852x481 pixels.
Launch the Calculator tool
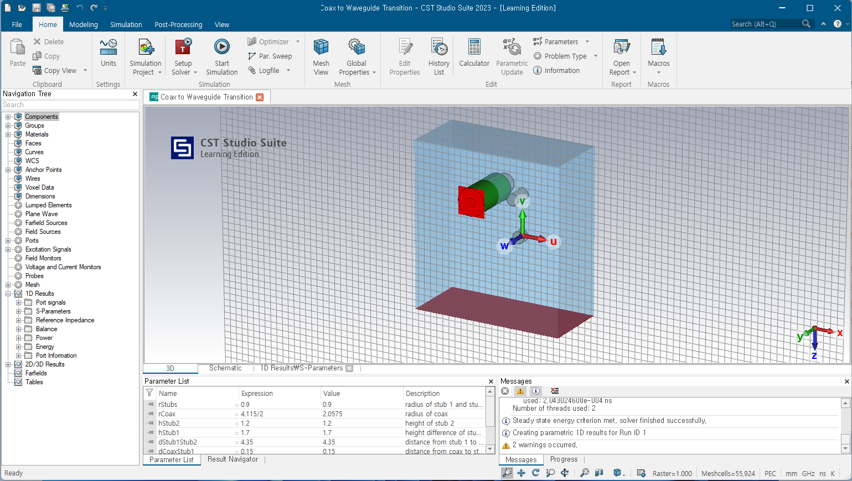tap(474, 53)
